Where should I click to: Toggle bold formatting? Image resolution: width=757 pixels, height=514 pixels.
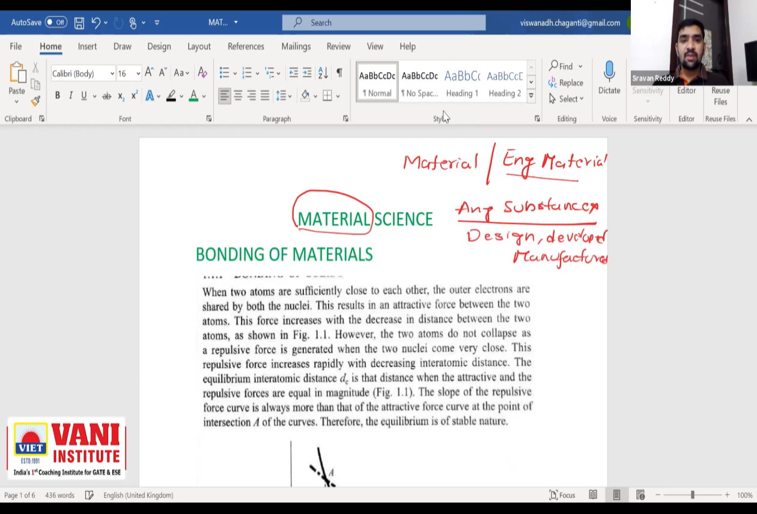coord(58,96)
